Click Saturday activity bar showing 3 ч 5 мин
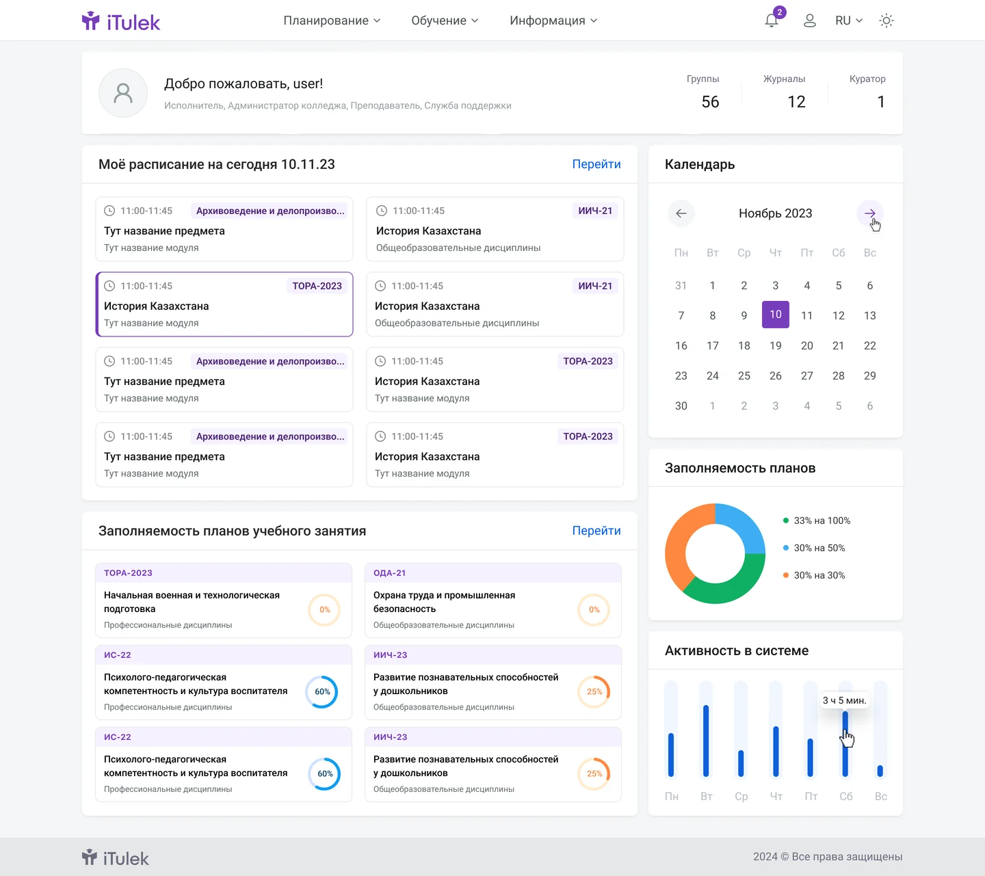 click(x=845, y=743)
